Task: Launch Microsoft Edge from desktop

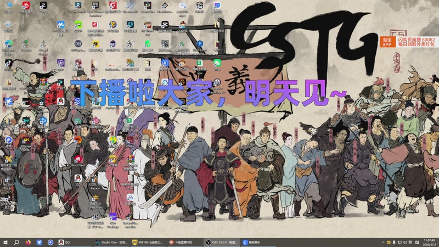Action: (x=8, y=47)
